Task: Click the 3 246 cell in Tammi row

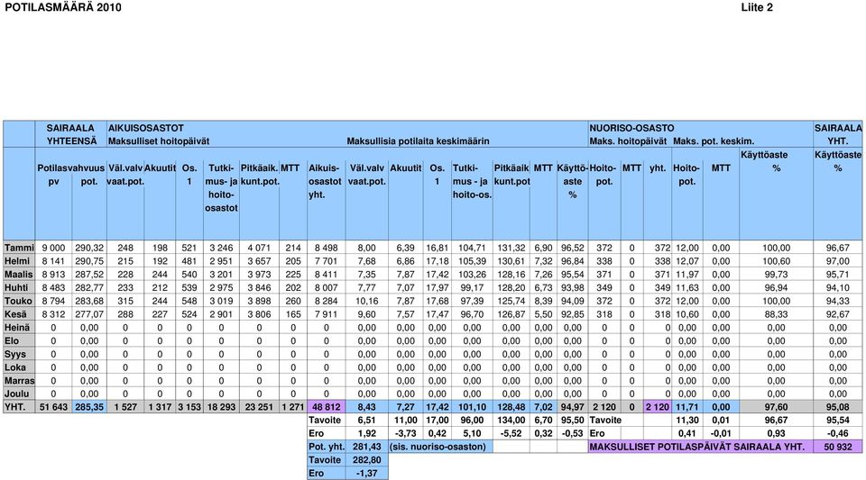Action: [222, 248]
